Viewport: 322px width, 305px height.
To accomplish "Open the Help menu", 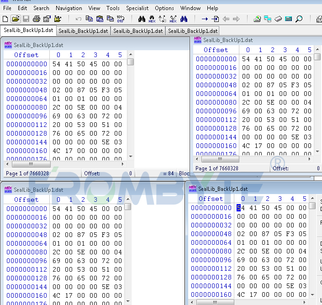I will 212,8.
